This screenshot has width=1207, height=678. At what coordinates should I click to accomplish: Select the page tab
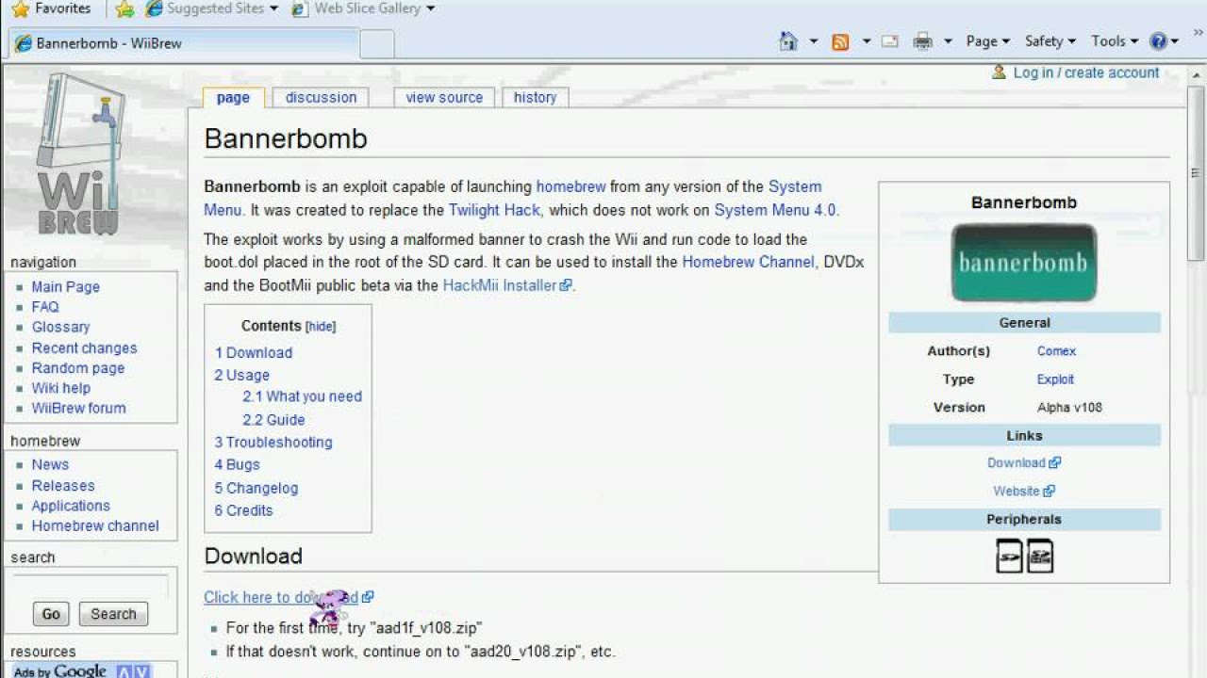(233, 97)
